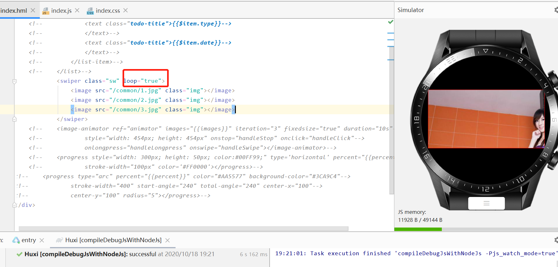Click the swiper class="sw" attribute
The height and width of the screenshot is (267, 558).
click(x=102, y=81)
